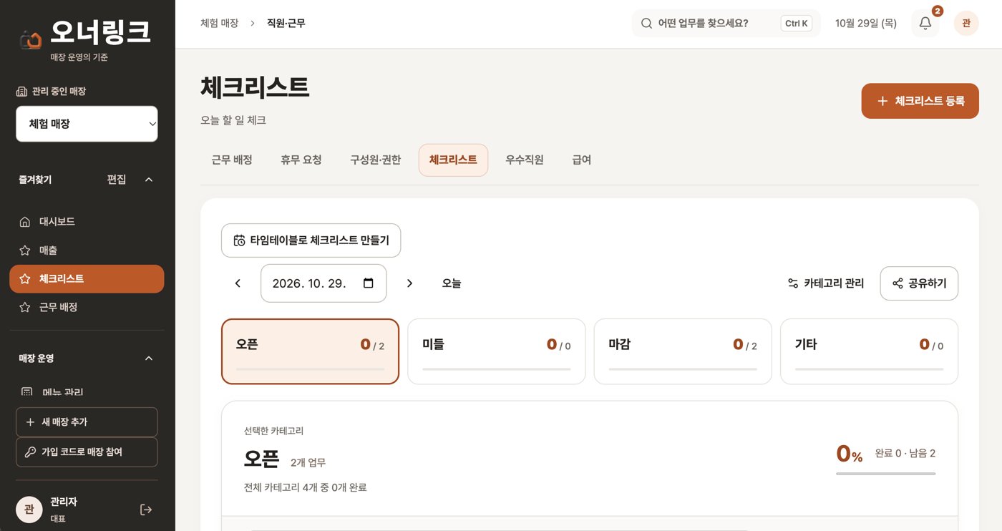Open the 구성원·권한 tab
Image resolution: width=1002 pixels, height=531 pixels.
coord(376,160)
